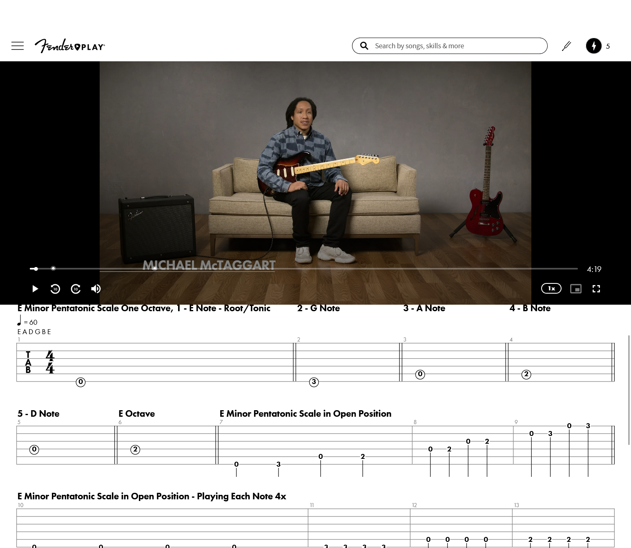This screenshot has height=548, width=631.
Task: Enable picture-in-picture mode
Action: 576,289
